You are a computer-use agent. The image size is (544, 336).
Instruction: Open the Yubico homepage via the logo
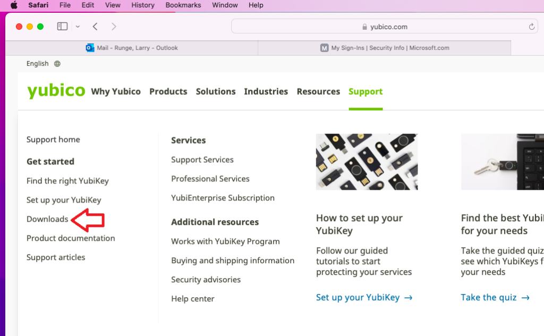click(x=56, y=90)
